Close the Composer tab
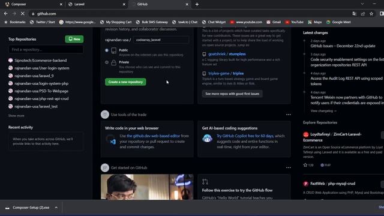 (x=61, y=4)
